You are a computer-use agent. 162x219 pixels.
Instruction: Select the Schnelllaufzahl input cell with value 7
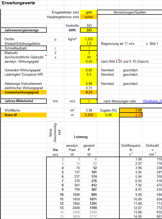(89, 48)
